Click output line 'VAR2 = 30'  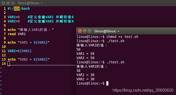[85, 79]
